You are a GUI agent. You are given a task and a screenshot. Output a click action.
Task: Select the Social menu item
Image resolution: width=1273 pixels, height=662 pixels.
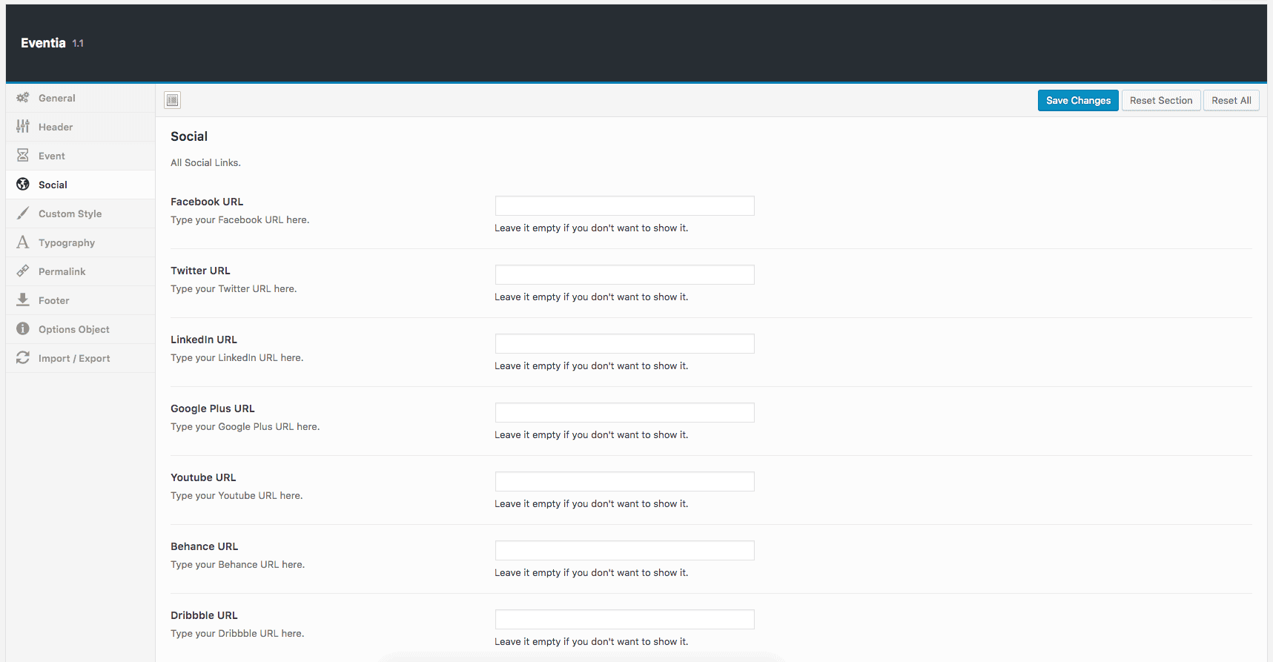pos(53,185)
